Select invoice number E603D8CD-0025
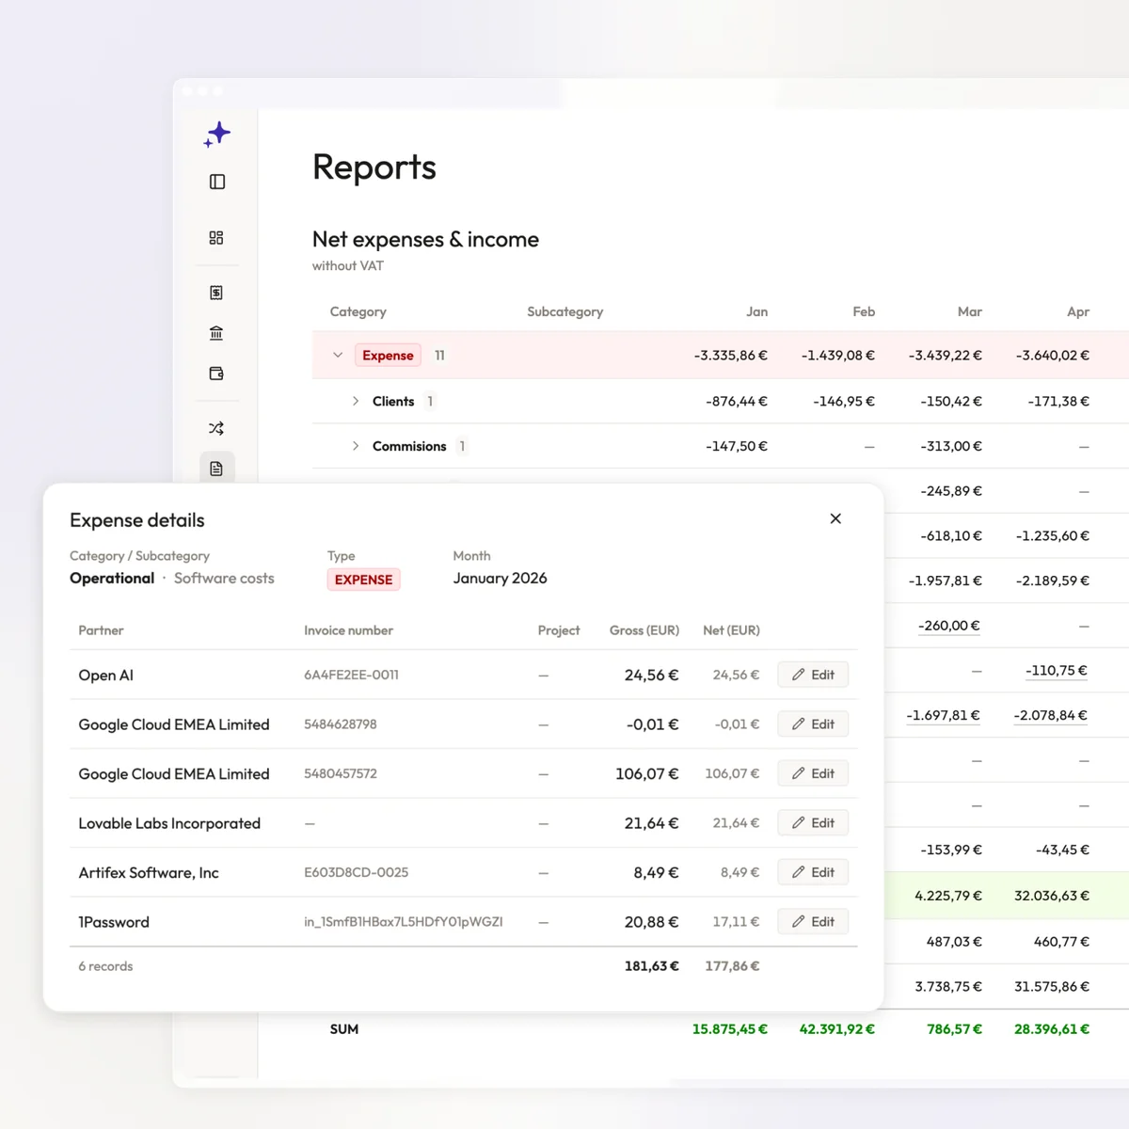 point(356,872)
